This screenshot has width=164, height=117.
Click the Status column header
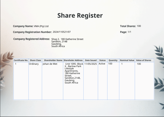pyautogui.click(x=102, y=60)
